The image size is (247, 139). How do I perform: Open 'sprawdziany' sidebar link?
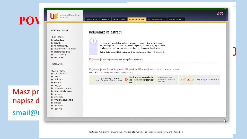click(60, 74)
